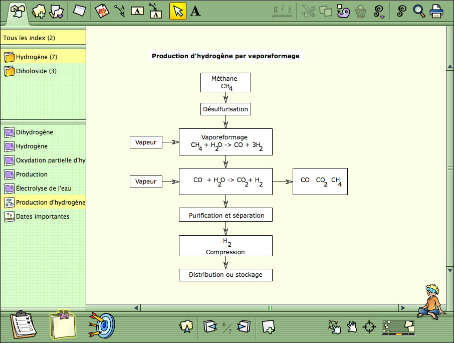Select the CO + H2O -> CO2 + H2 box
The image size is (454, 343).
[x=225, y=182]
